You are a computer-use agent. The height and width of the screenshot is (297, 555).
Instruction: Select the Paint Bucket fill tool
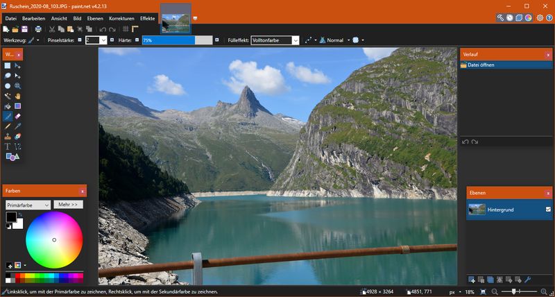[8, 106]
